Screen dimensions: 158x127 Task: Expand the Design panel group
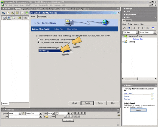click(x=129, y=9)
